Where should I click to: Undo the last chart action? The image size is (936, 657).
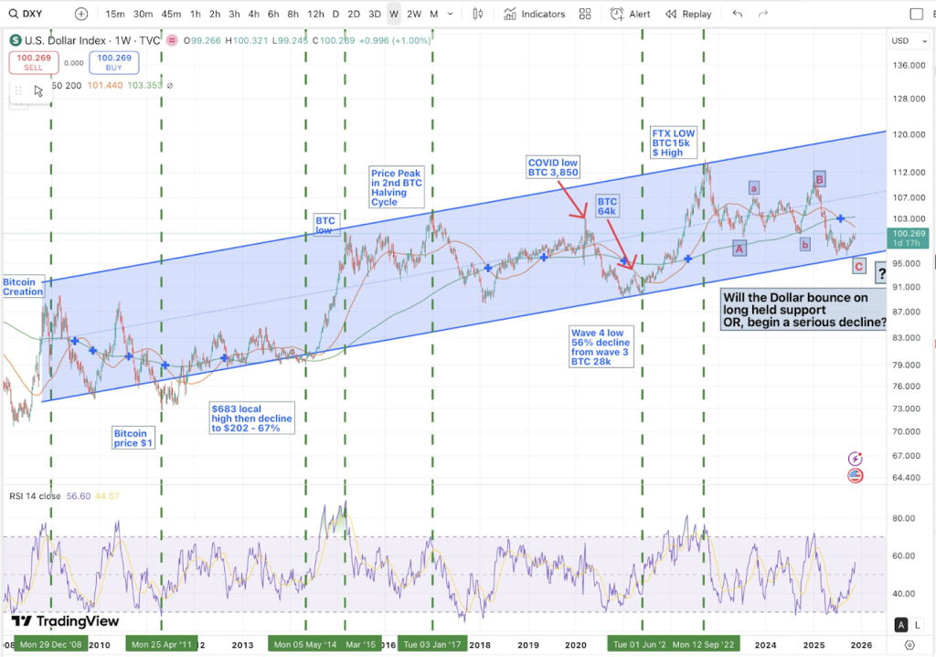[737, 14]
